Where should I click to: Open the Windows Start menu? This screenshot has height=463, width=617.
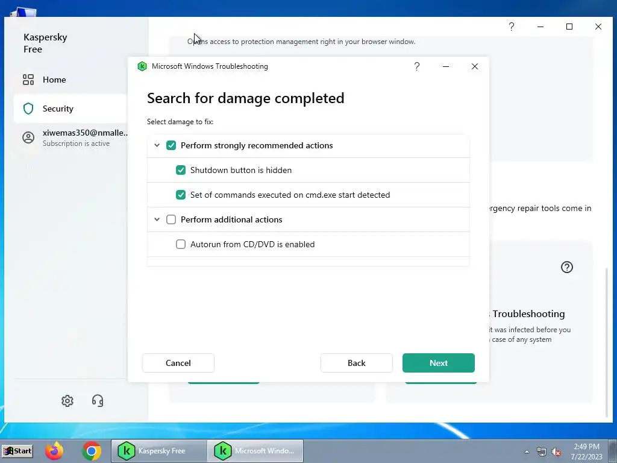click(17, 451)
